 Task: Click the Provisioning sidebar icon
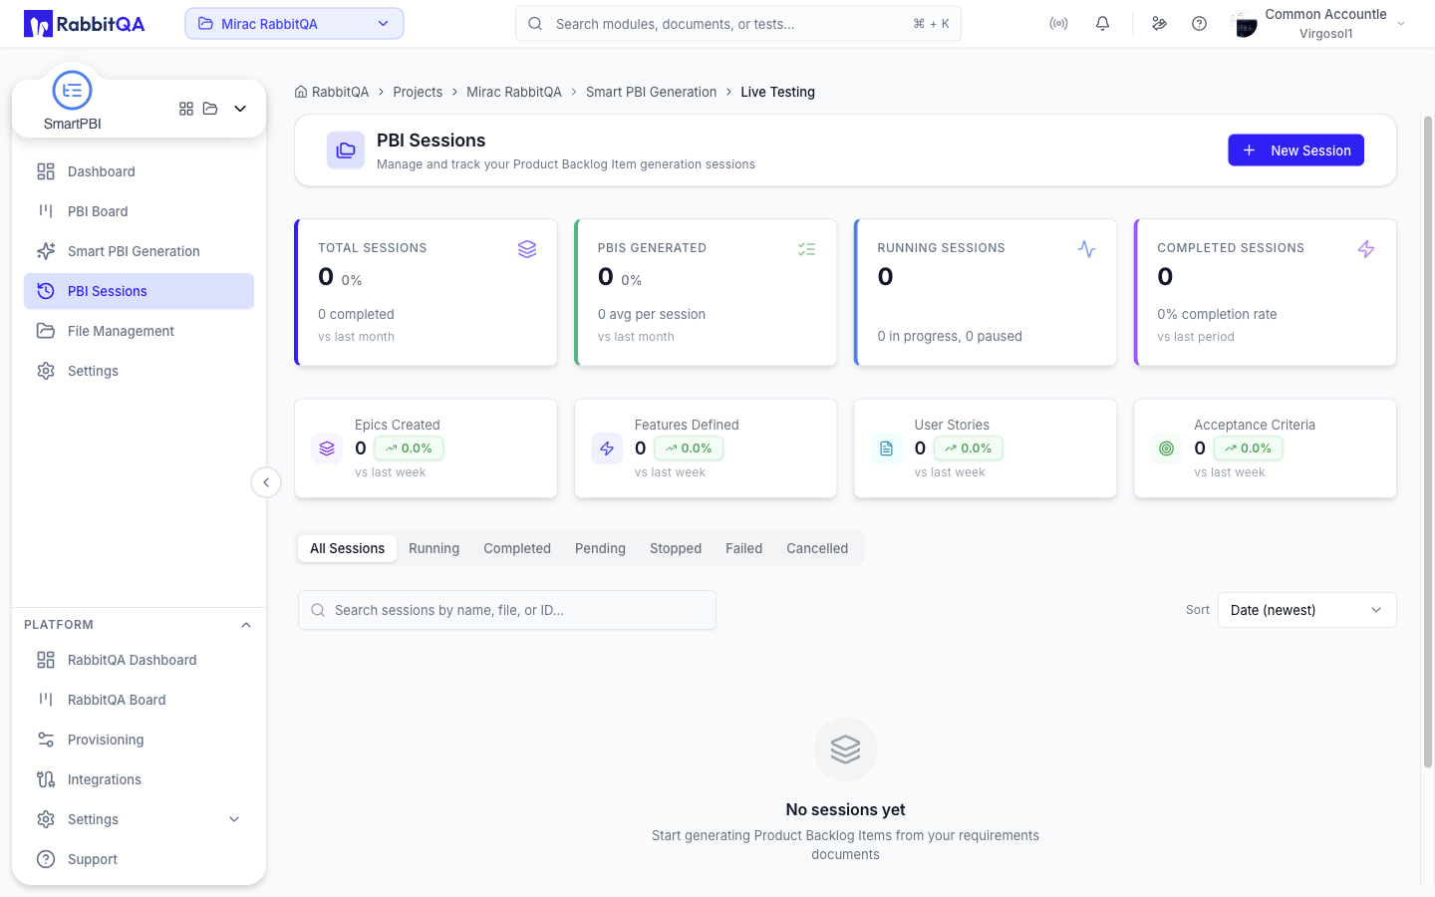pos(46,740)
